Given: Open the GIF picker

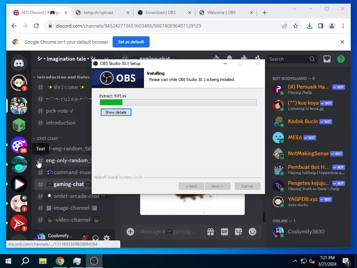Looking at the screenshot, I should 224,232.
